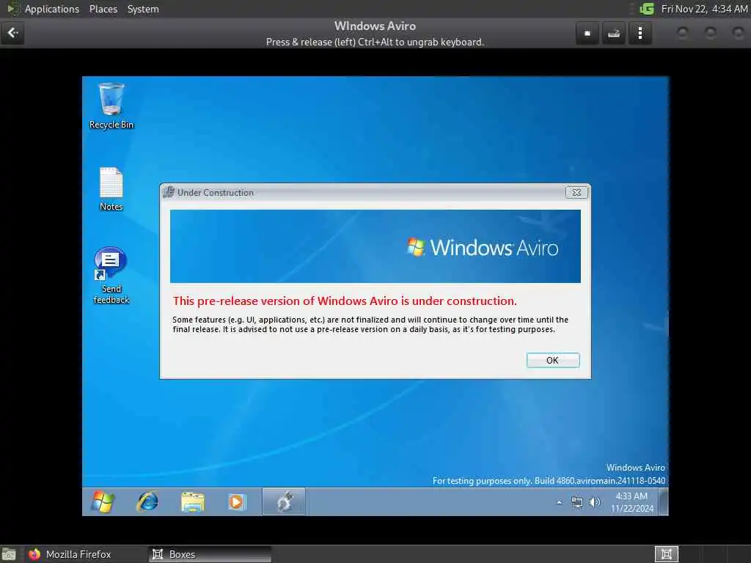Image resolution: width=751 pixels, height=563 pixels.
Task: Select the Notes file icon
Action: pos(111,189)
